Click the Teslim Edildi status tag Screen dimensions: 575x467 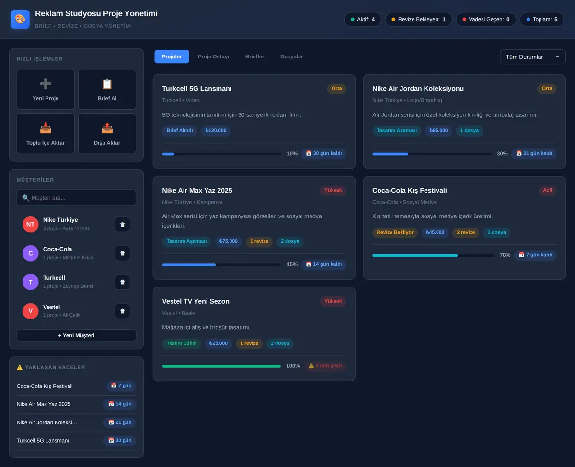point(182,343)
